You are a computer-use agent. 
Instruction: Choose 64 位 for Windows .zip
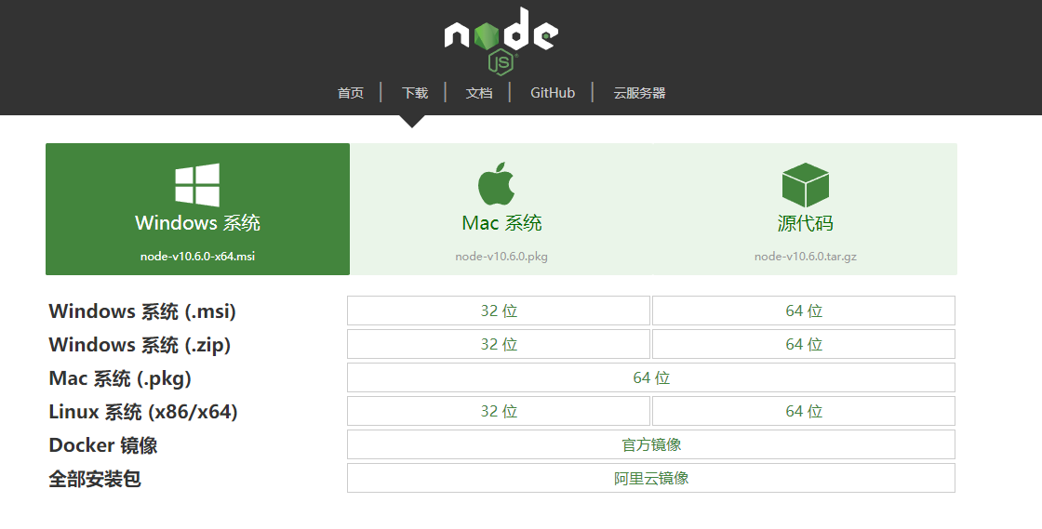point(804,344)
